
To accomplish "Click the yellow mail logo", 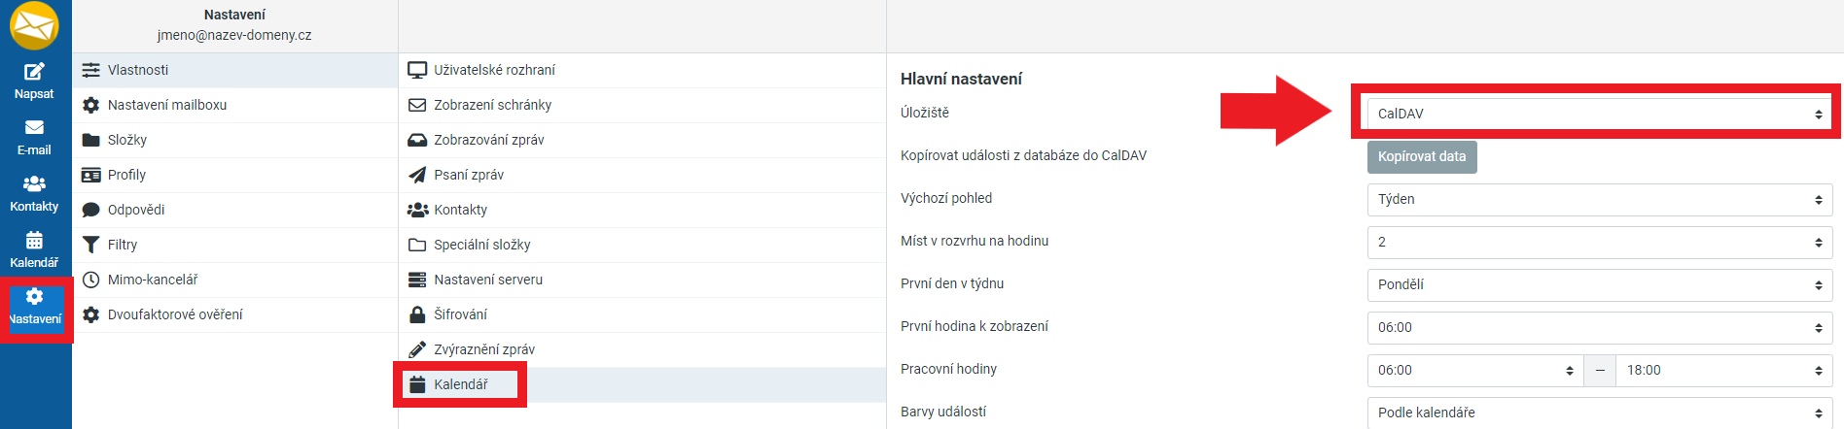I will click(34, 24).
